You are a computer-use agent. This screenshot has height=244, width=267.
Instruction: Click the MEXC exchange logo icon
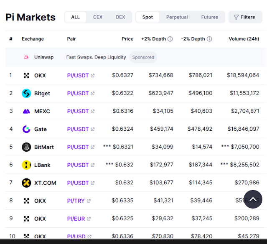pos(26,112)
